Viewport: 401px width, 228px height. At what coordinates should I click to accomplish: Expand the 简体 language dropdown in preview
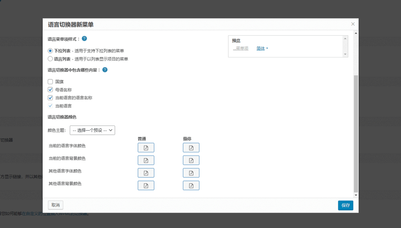tap(262, 48)
